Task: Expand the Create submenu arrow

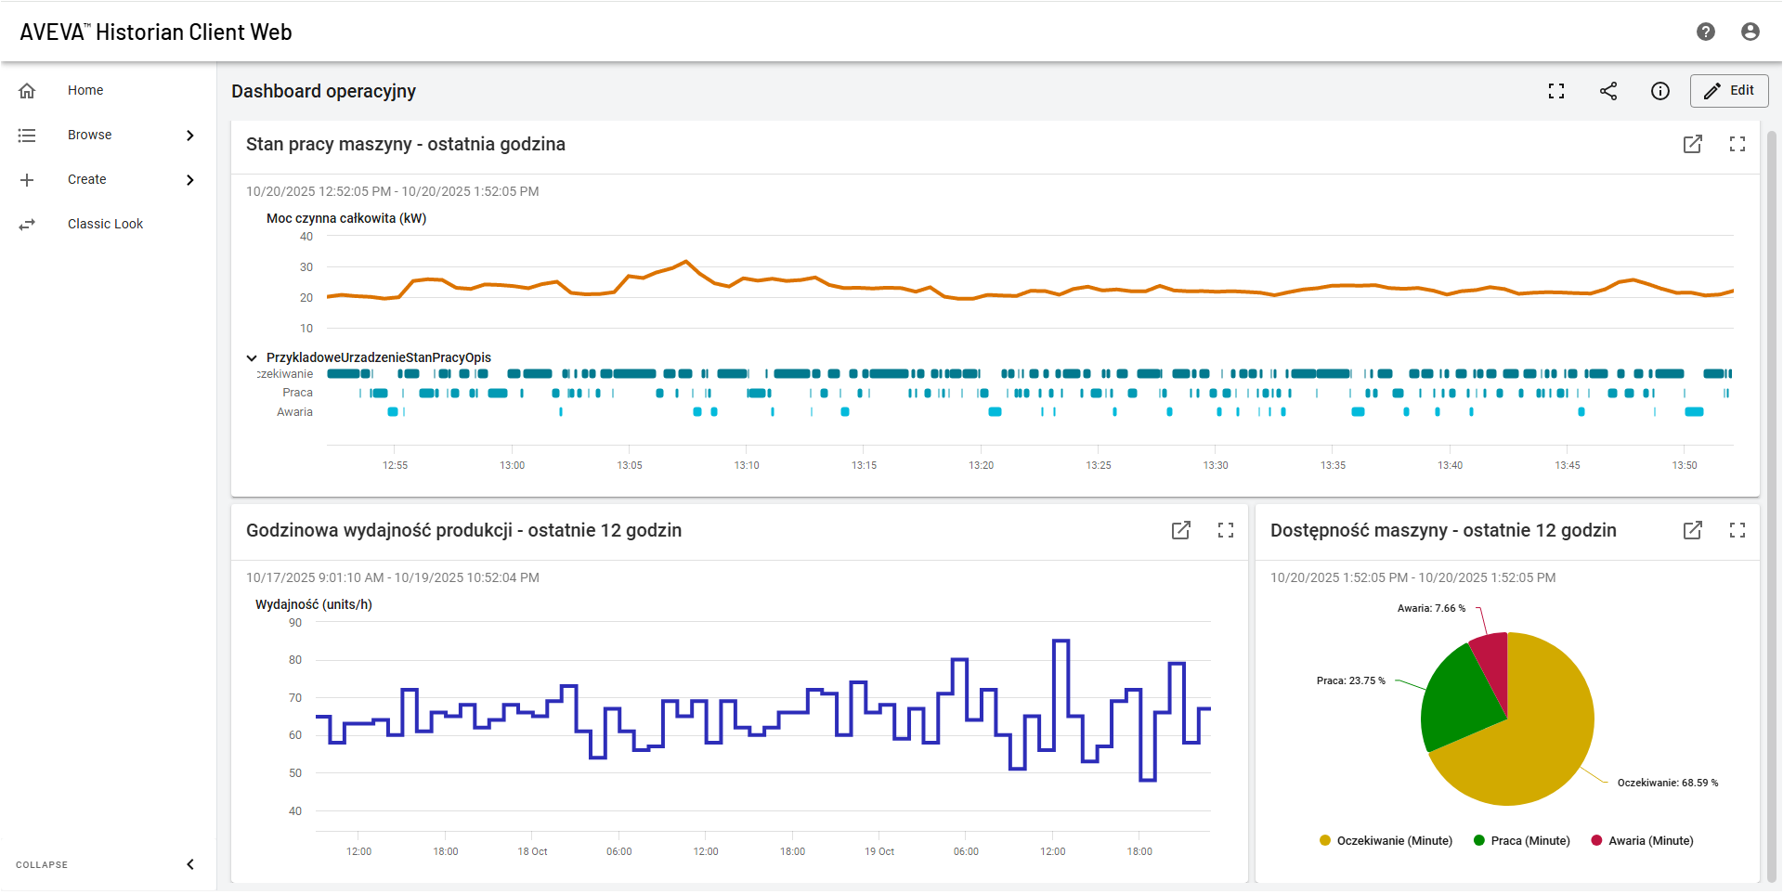Action: (190, 180)
